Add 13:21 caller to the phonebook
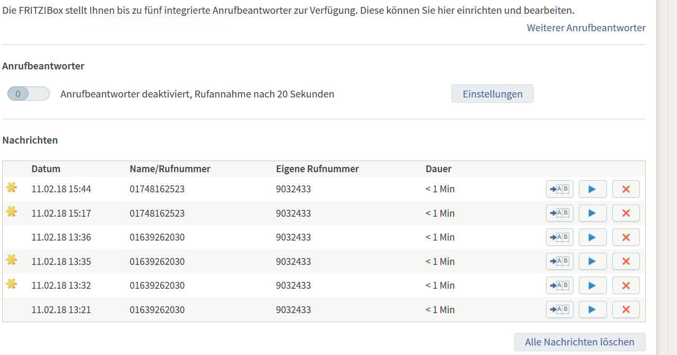This screenshot has width=677, height=355. (559, 309)
